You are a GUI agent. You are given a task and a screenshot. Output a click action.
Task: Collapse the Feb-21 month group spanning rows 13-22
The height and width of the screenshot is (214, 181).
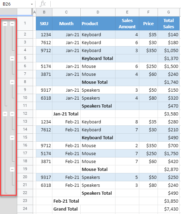(x=5, y=114)
